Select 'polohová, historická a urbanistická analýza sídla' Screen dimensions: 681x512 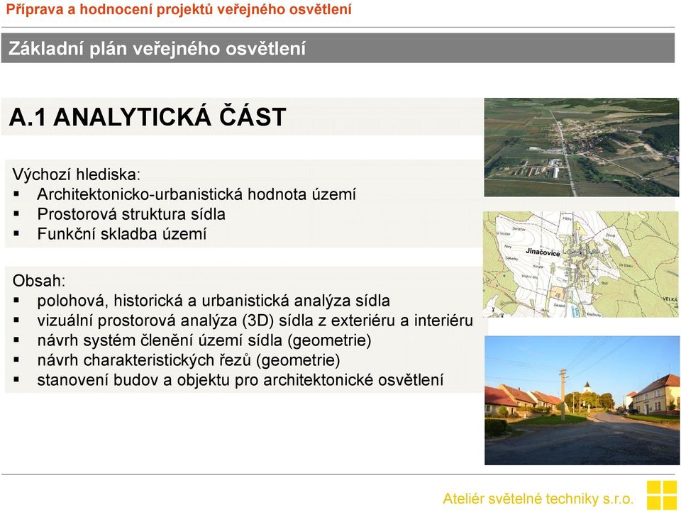coord(214,301)
